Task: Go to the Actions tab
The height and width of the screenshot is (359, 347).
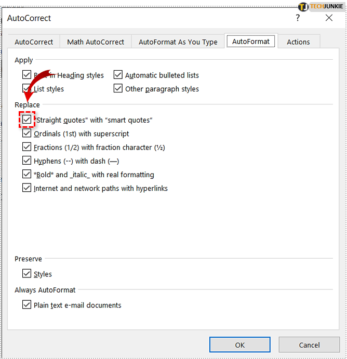Action: click(x=298, y=42)
